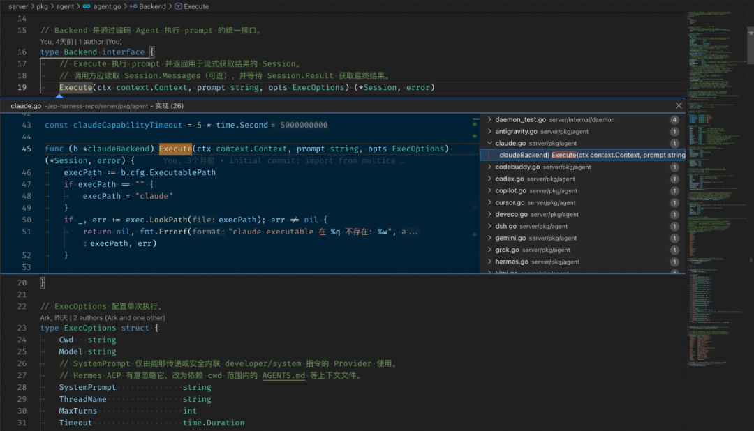Click the ExecOptions struct name on line 23

[x=90, y=328]
